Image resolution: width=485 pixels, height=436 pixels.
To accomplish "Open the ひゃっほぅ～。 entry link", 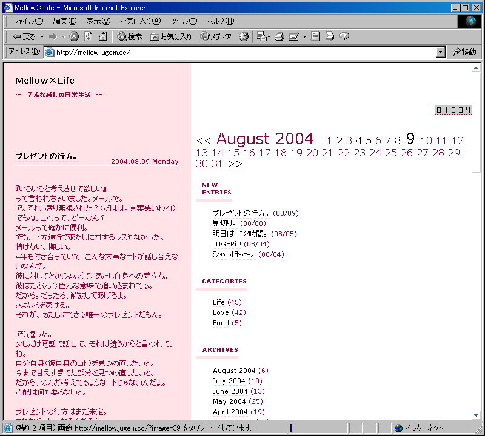I will pyautogui.click(x=233, y=254).
